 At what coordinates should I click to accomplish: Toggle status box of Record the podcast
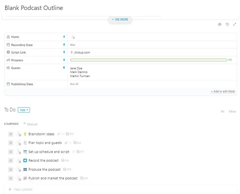tap(11, 161)
